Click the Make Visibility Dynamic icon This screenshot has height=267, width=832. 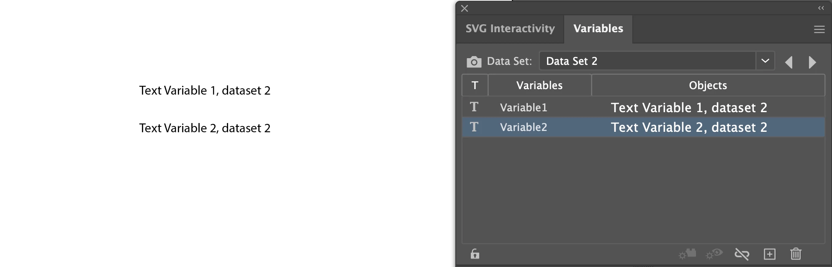coord(714,254)
